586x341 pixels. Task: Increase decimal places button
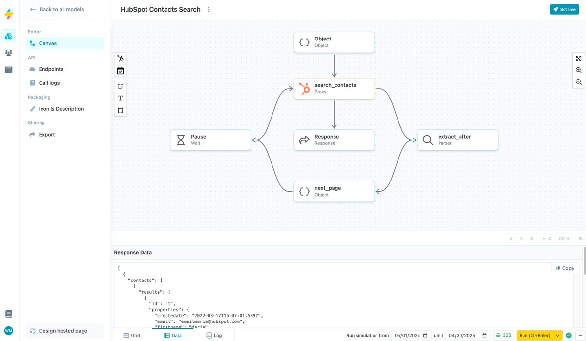point(564,239)
